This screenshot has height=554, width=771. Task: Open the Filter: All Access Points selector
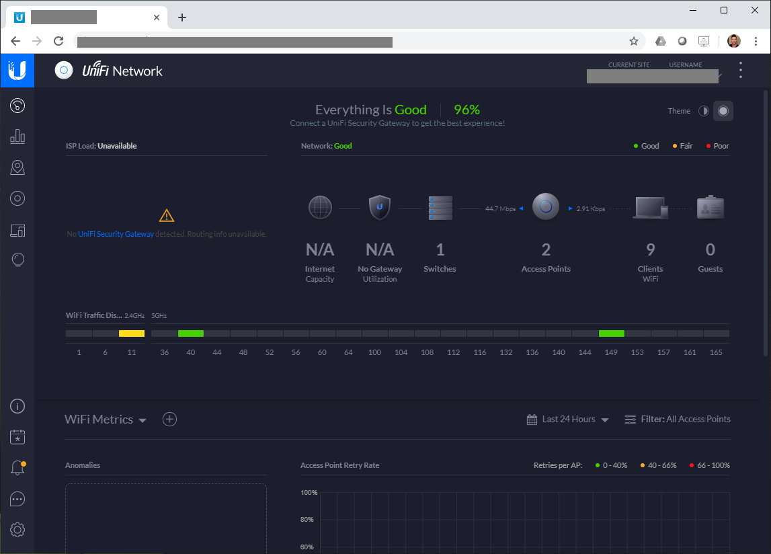677,419
